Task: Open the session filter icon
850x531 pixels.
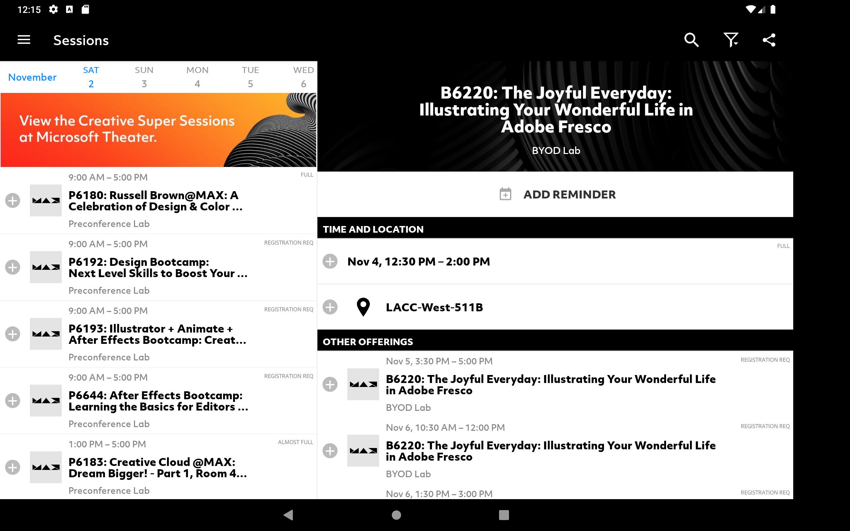Action: click(730, 40)
